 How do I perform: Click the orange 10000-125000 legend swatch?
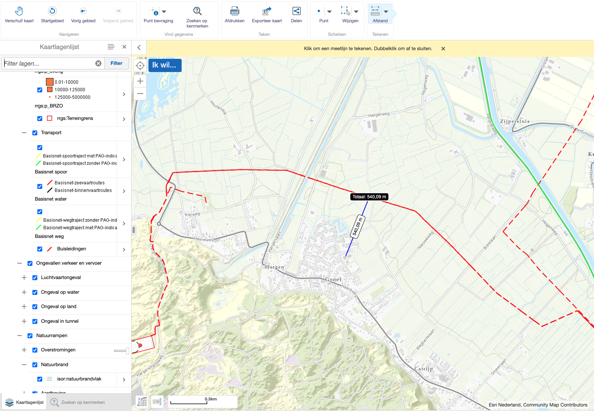coord(49,89)
